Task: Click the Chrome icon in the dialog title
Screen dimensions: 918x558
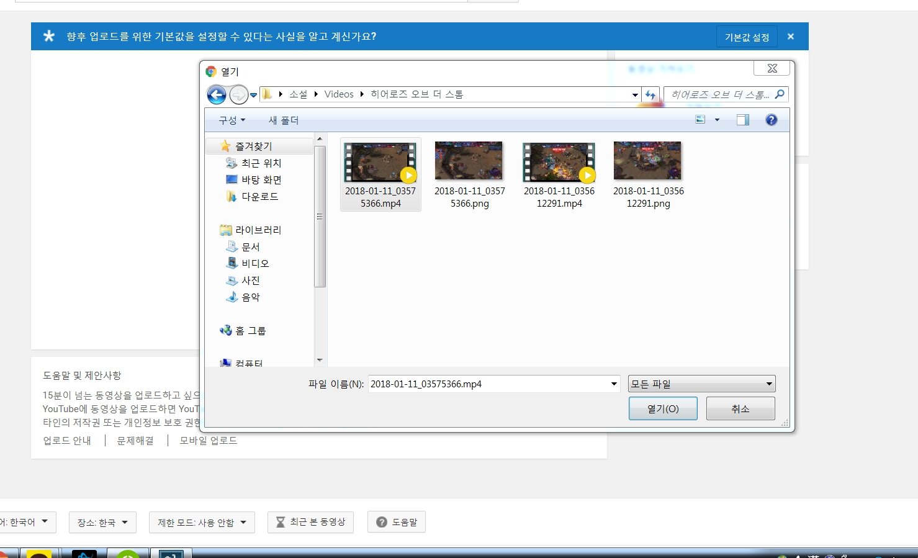Action: [x=211, y=71]
